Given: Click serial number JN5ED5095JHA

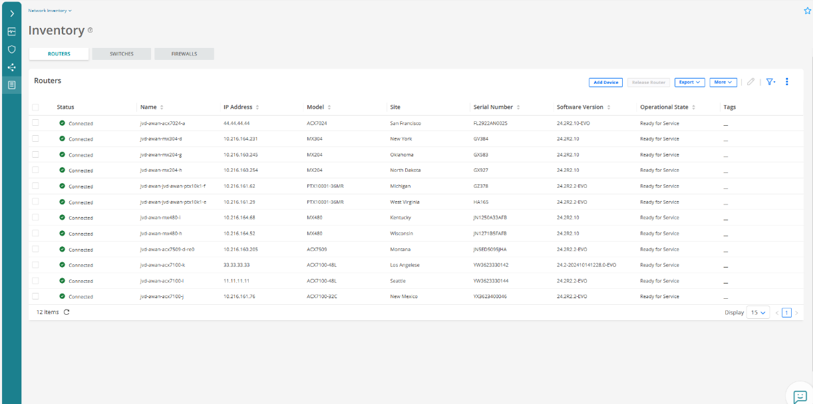Looking at the screenshot, I should click(x=490, y=250).
